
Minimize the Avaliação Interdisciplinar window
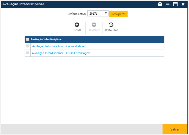pyautogui.click(x=168, y=4)
